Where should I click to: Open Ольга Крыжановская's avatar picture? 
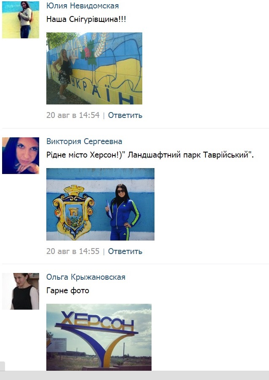click(x=21, y=291)
